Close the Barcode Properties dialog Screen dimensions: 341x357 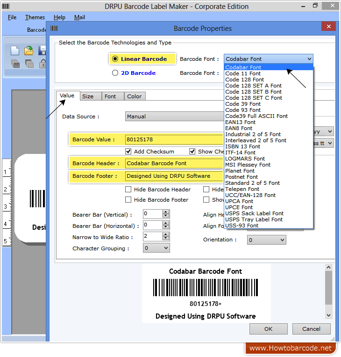[x=328, y=26]
